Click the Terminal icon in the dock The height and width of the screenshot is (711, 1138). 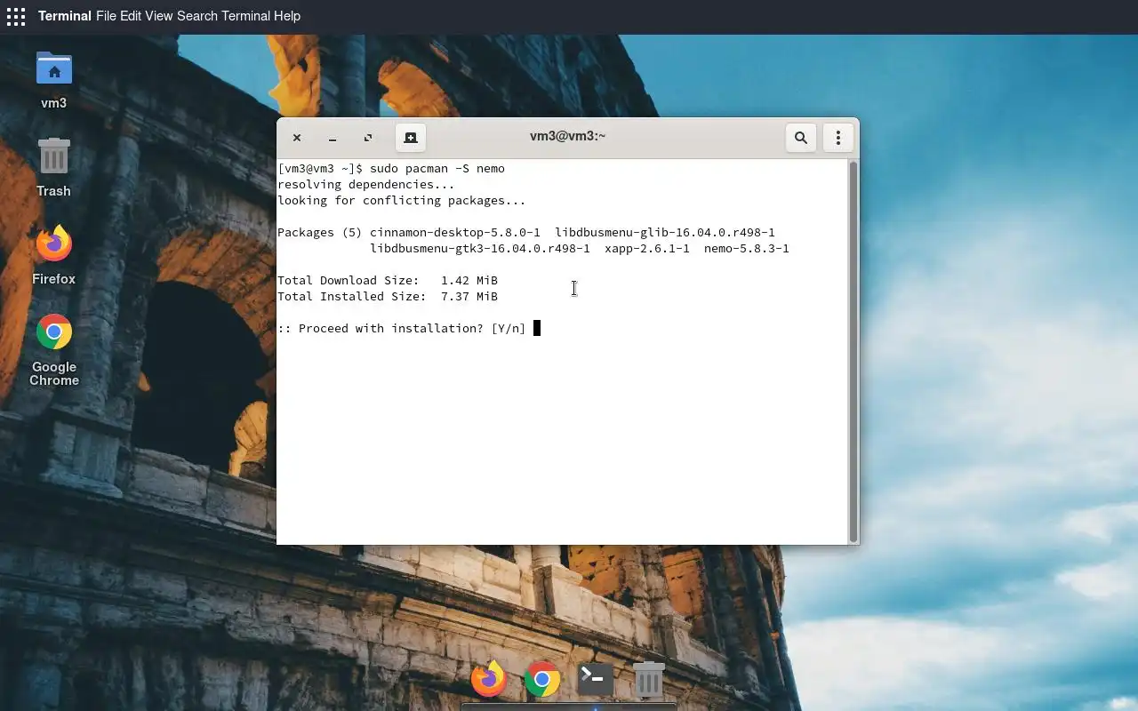coord(596,680)
